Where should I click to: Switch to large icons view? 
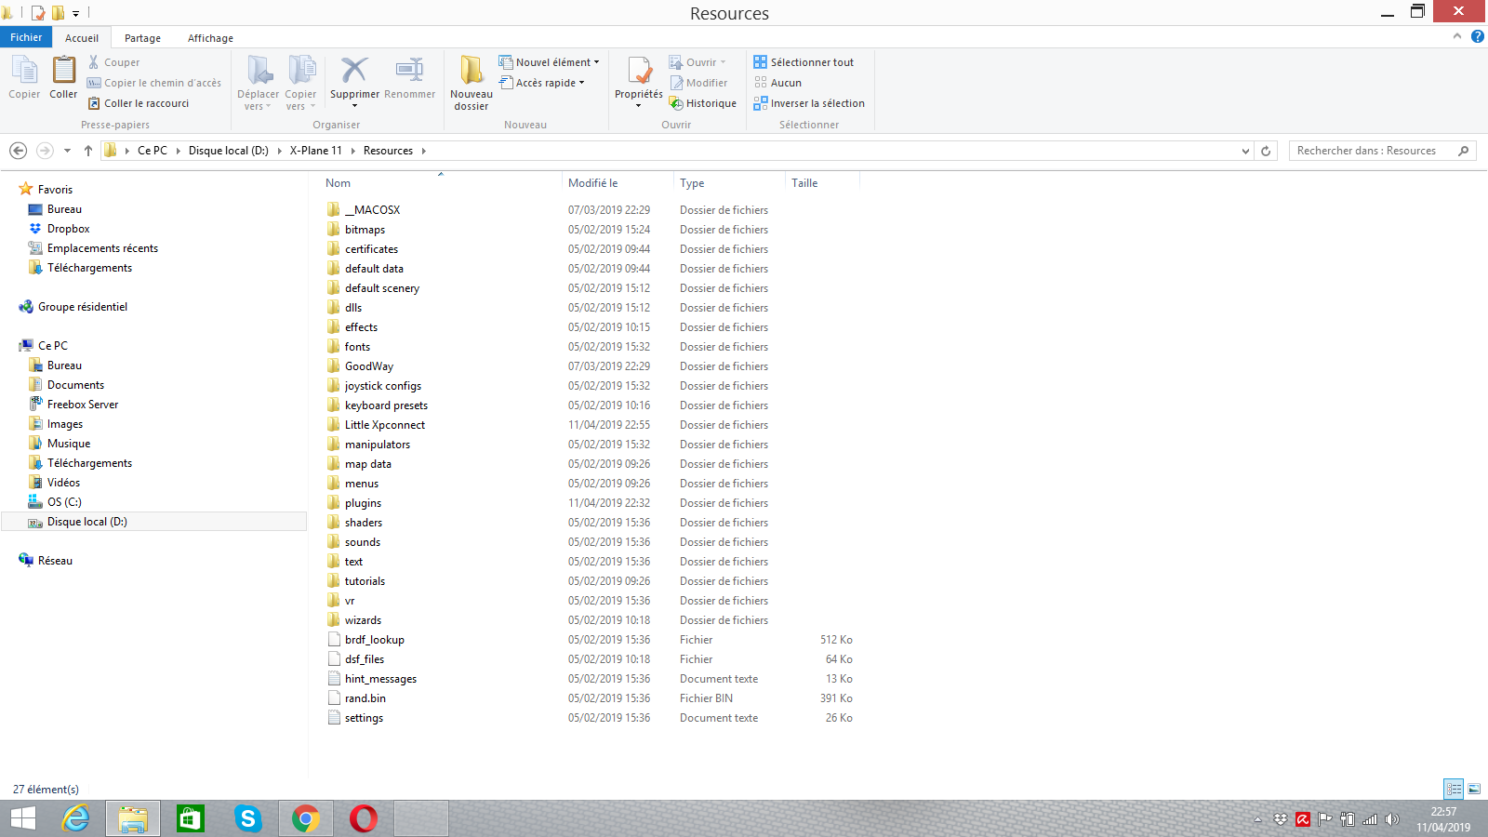pyautogui.click(x=1474, y=789)
